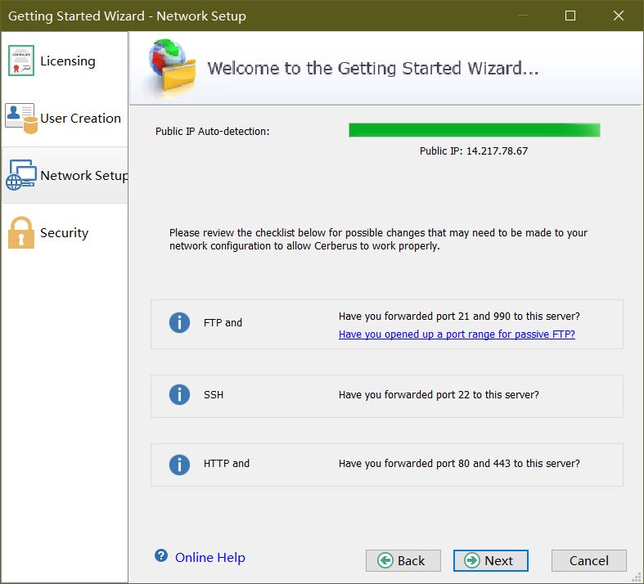Click the Licensing certificate icon
This screenshot has height=584, width=644.
coord(21,61)
